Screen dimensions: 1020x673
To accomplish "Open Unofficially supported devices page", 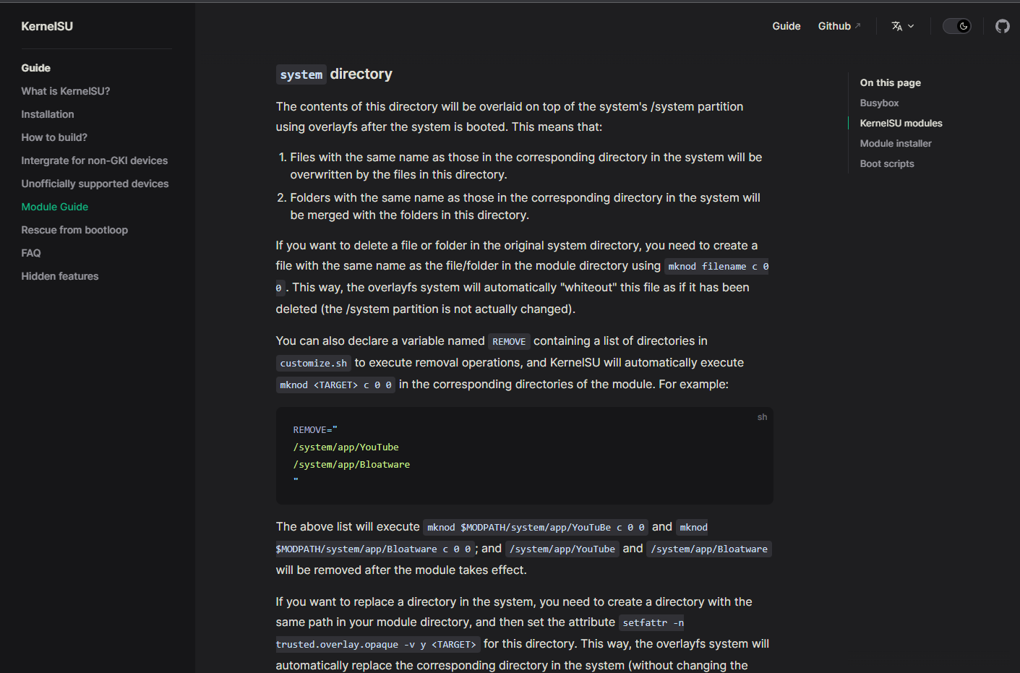I will [x=95, y=184].
